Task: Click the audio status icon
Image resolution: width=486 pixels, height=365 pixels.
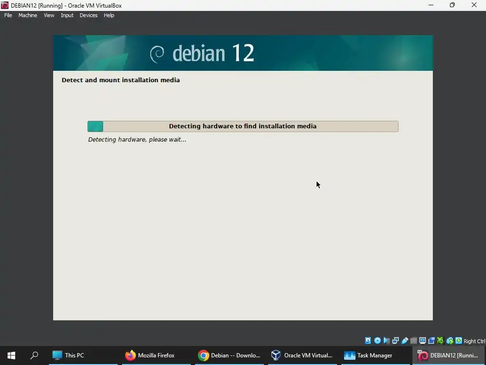Action: (x=386, y=340)
